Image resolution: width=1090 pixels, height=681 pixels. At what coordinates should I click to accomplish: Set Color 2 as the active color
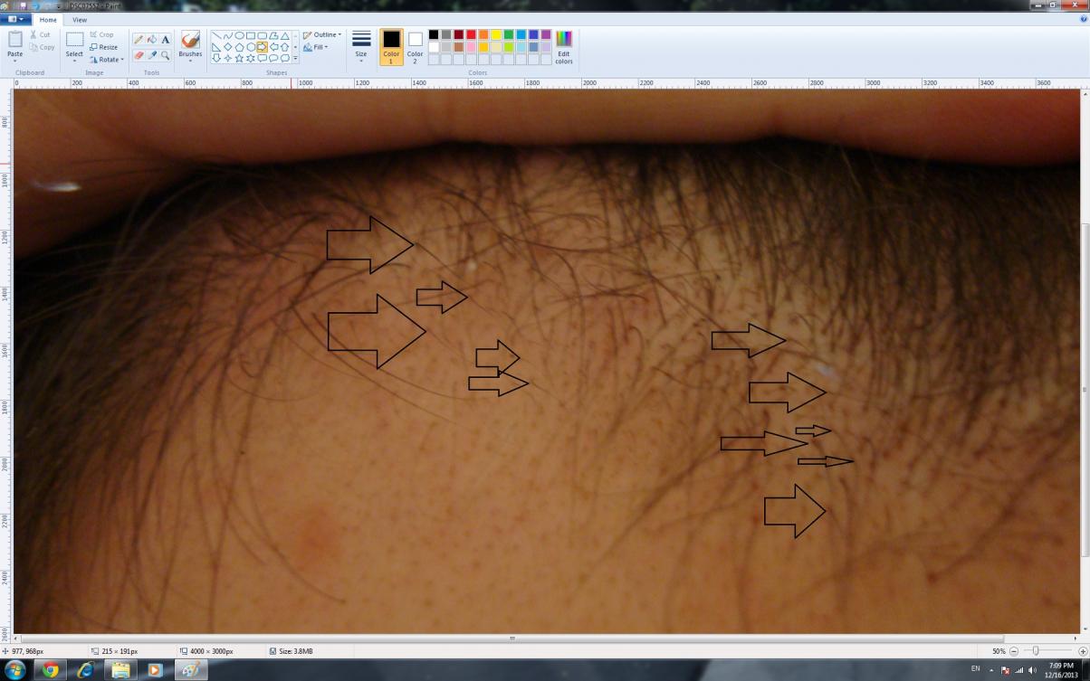[416, 45]
